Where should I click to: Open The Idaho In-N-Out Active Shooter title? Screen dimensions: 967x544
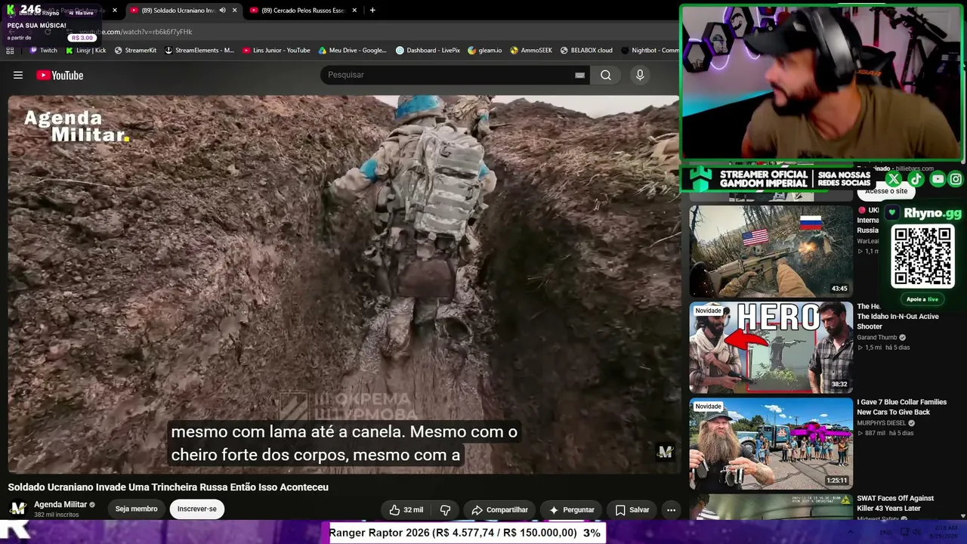(x=897, y=317)
